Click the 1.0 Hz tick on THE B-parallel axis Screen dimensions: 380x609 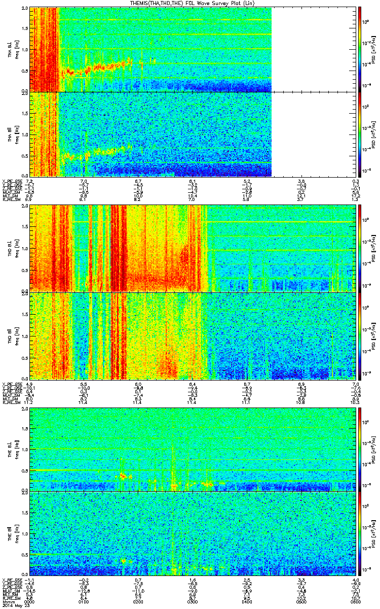click(x=25, y=533)
